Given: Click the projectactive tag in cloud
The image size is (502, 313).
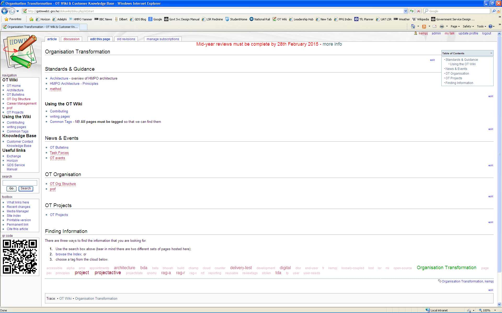Looking at the screenshot, I should 108,273.
